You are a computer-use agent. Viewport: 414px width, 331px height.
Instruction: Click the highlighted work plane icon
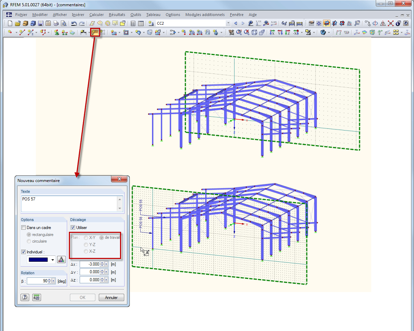[327, 24]
